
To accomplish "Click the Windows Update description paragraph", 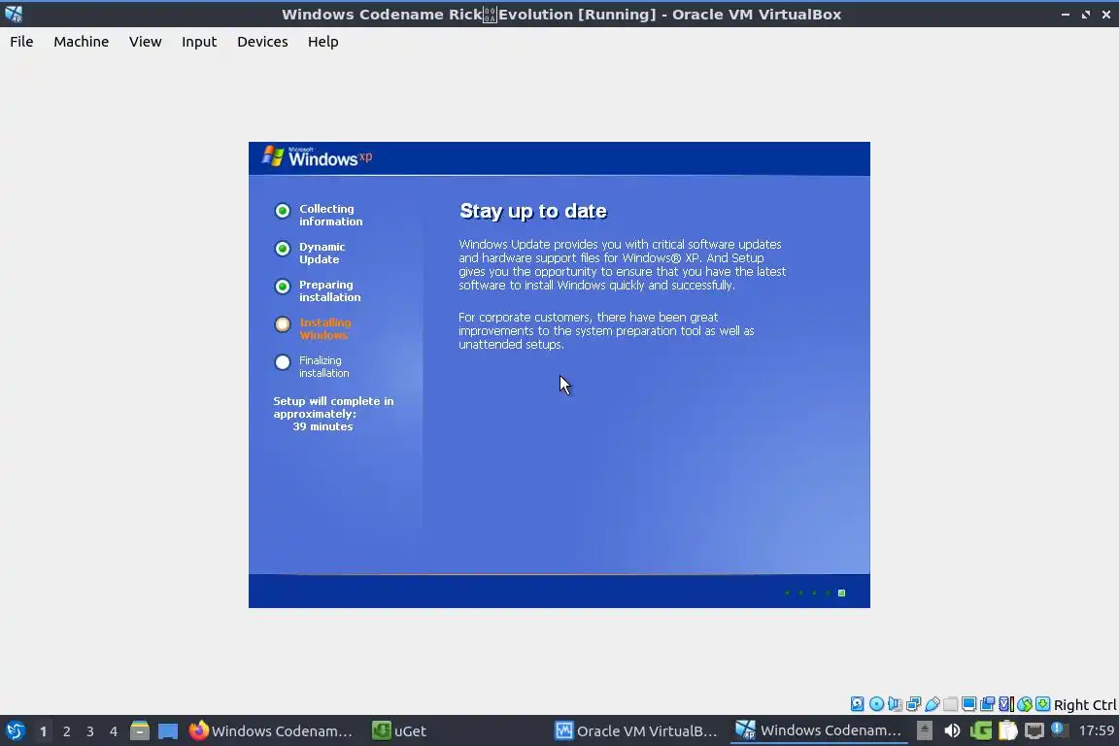I will coord(623,264).
